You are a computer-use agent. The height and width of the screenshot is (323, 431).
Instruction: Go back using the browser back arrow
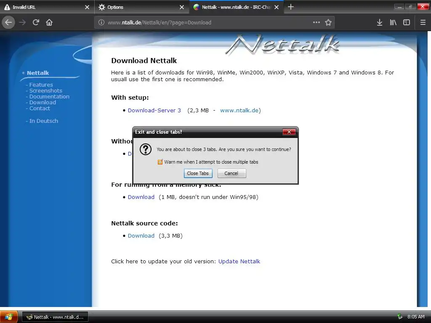[x=8, y=22]
